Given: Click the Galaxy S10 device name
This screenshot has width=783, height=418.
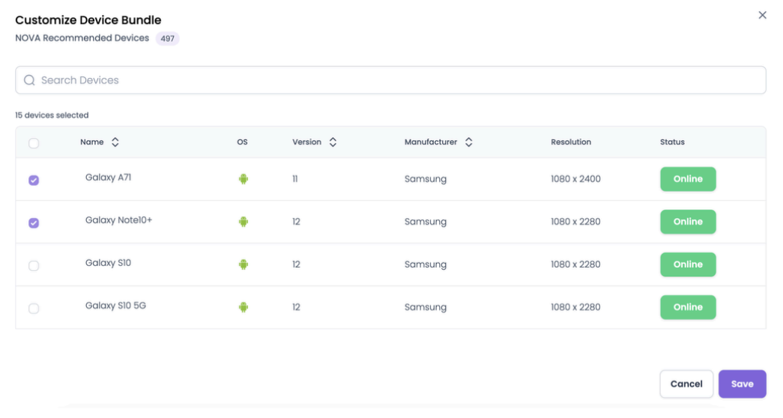Looking at the screenshot, I should [109, 263].
